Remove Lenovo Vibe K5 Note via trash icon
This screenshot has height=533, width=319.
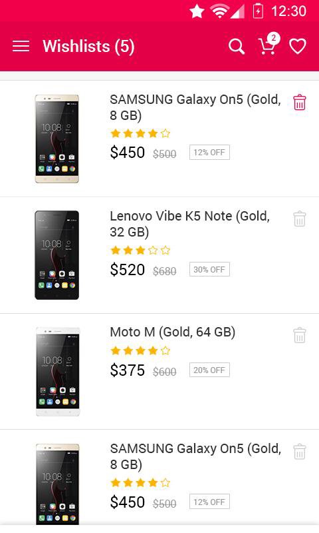(x=299, y=219)
